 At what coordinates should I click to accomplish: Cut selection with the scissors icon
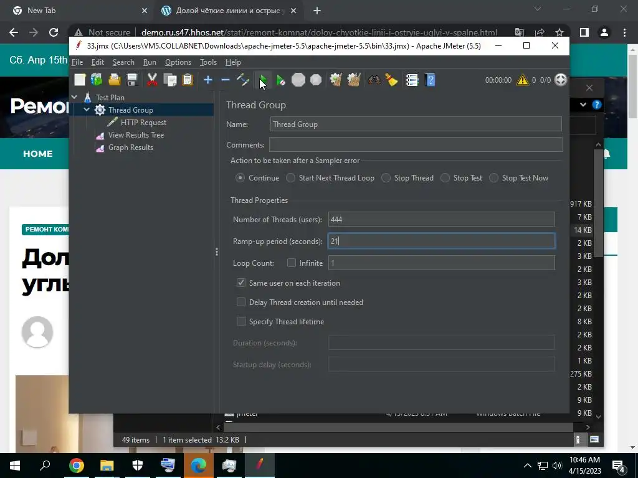tap(152, 80)
